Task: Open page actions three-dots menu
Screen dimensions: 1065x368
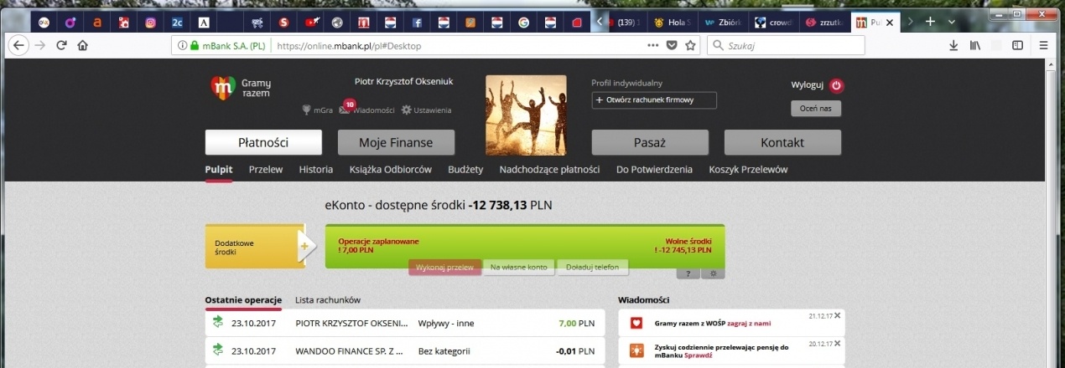Action: (x=653, y=45)
